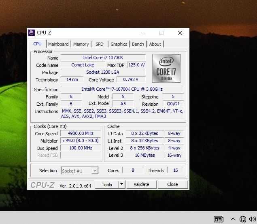Open the Socket #1 selection dropdown
The width and height of the screenshot is (257, 224).
79,171
